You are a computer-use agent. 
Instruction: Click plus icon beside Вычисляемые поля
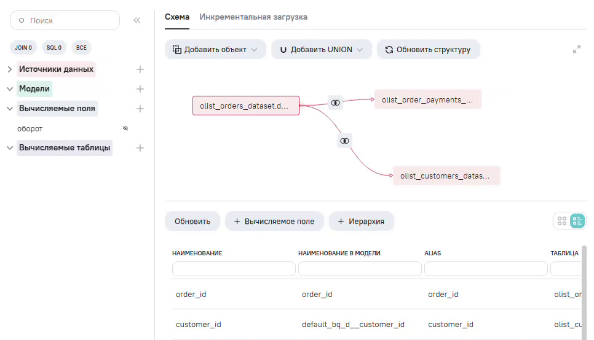(x=140, y=109)
